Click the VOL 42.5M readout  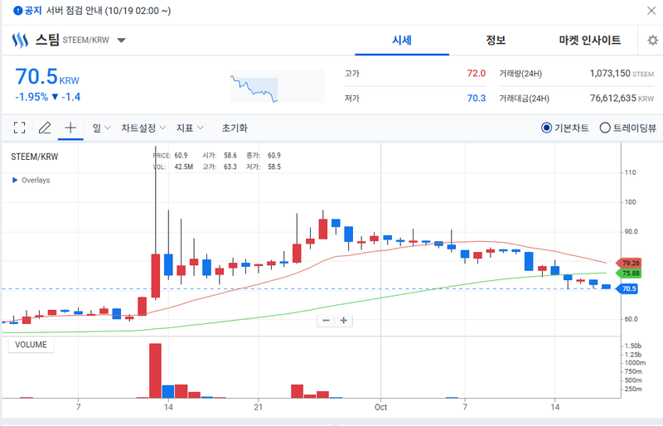point(173,167)
